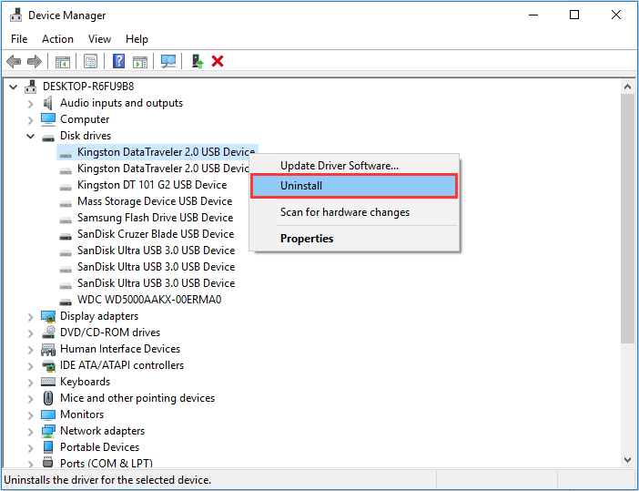639x491 pixels.
Task: Open the File menu
Action: 19,39
